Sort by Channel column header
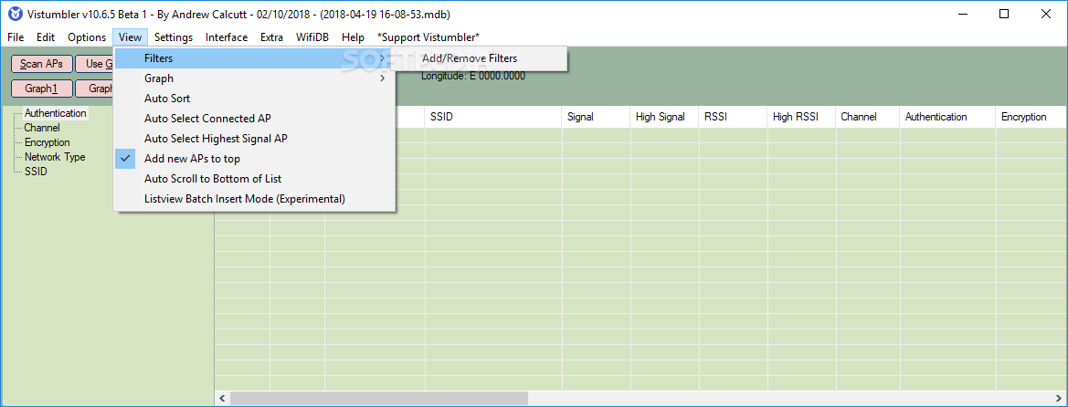1068x407 pixels. 868,117
